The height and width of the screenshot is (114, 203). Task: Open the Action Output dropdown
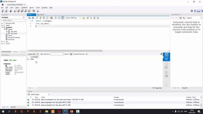pos(40,94)
